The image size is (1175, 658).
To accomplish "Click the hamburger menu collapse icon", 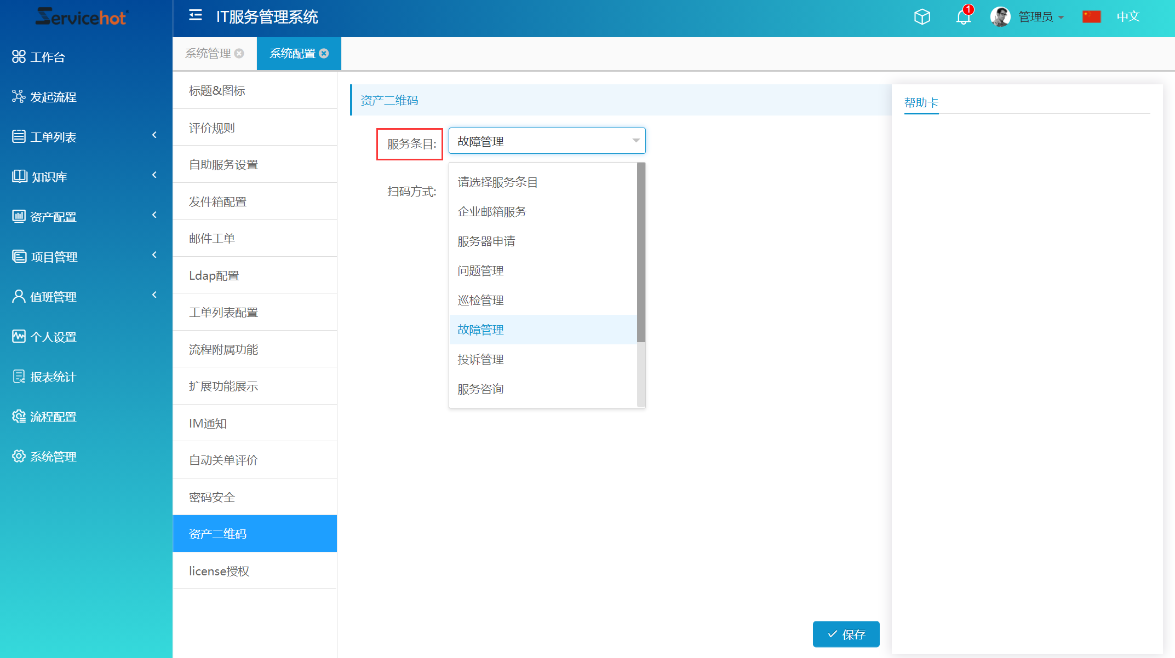I will (196, 16).
